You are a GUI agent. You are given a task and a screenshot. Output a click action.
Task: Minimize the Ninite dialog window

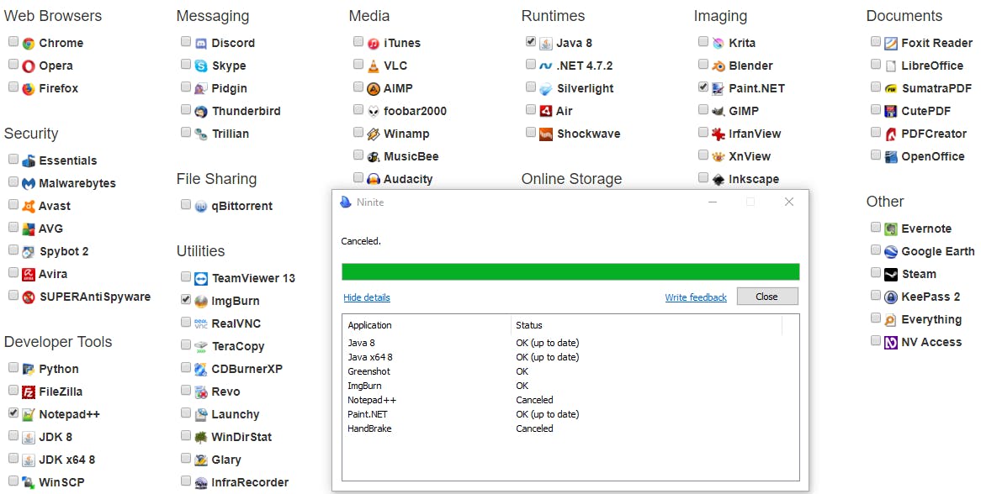(x=713, y=202)
